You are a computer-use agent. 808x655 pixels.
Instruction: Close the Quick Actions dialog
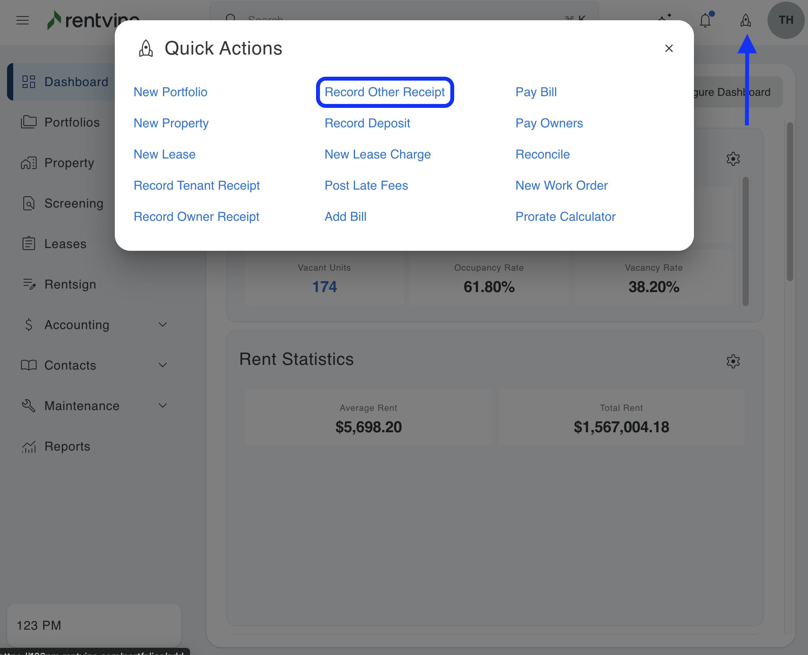click(x=669, y=48)
